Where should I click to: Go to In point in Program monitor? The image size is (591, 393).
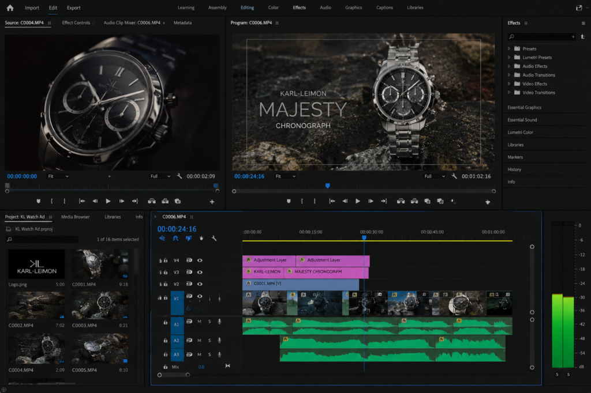[x=332, y=201]
